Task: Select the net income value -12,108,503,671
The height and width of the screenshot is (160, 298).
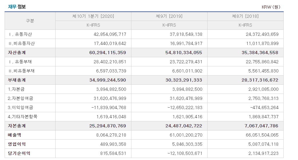Action: tap(185, 153)
